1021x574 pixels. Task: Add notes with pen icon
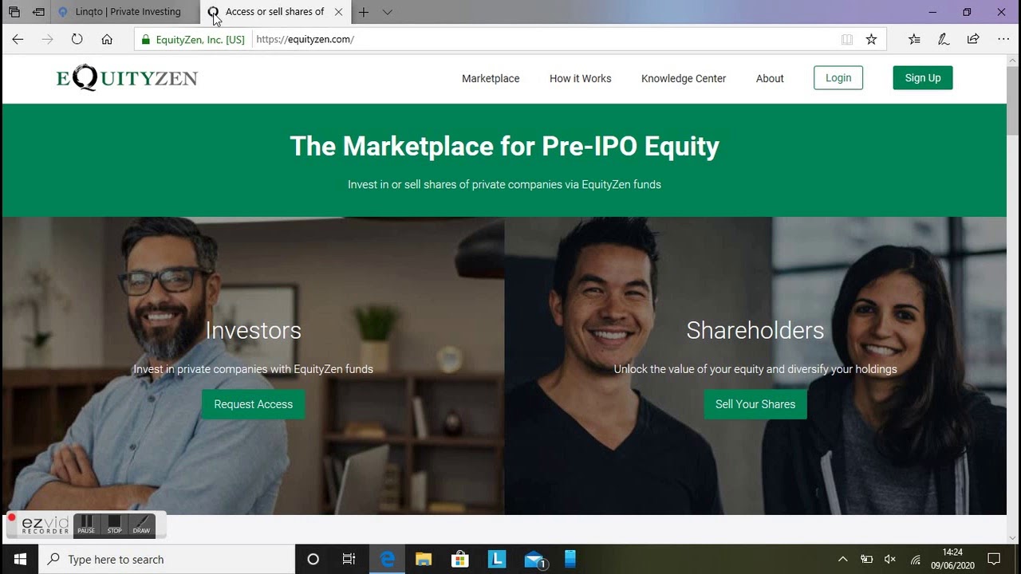(944, 39)
